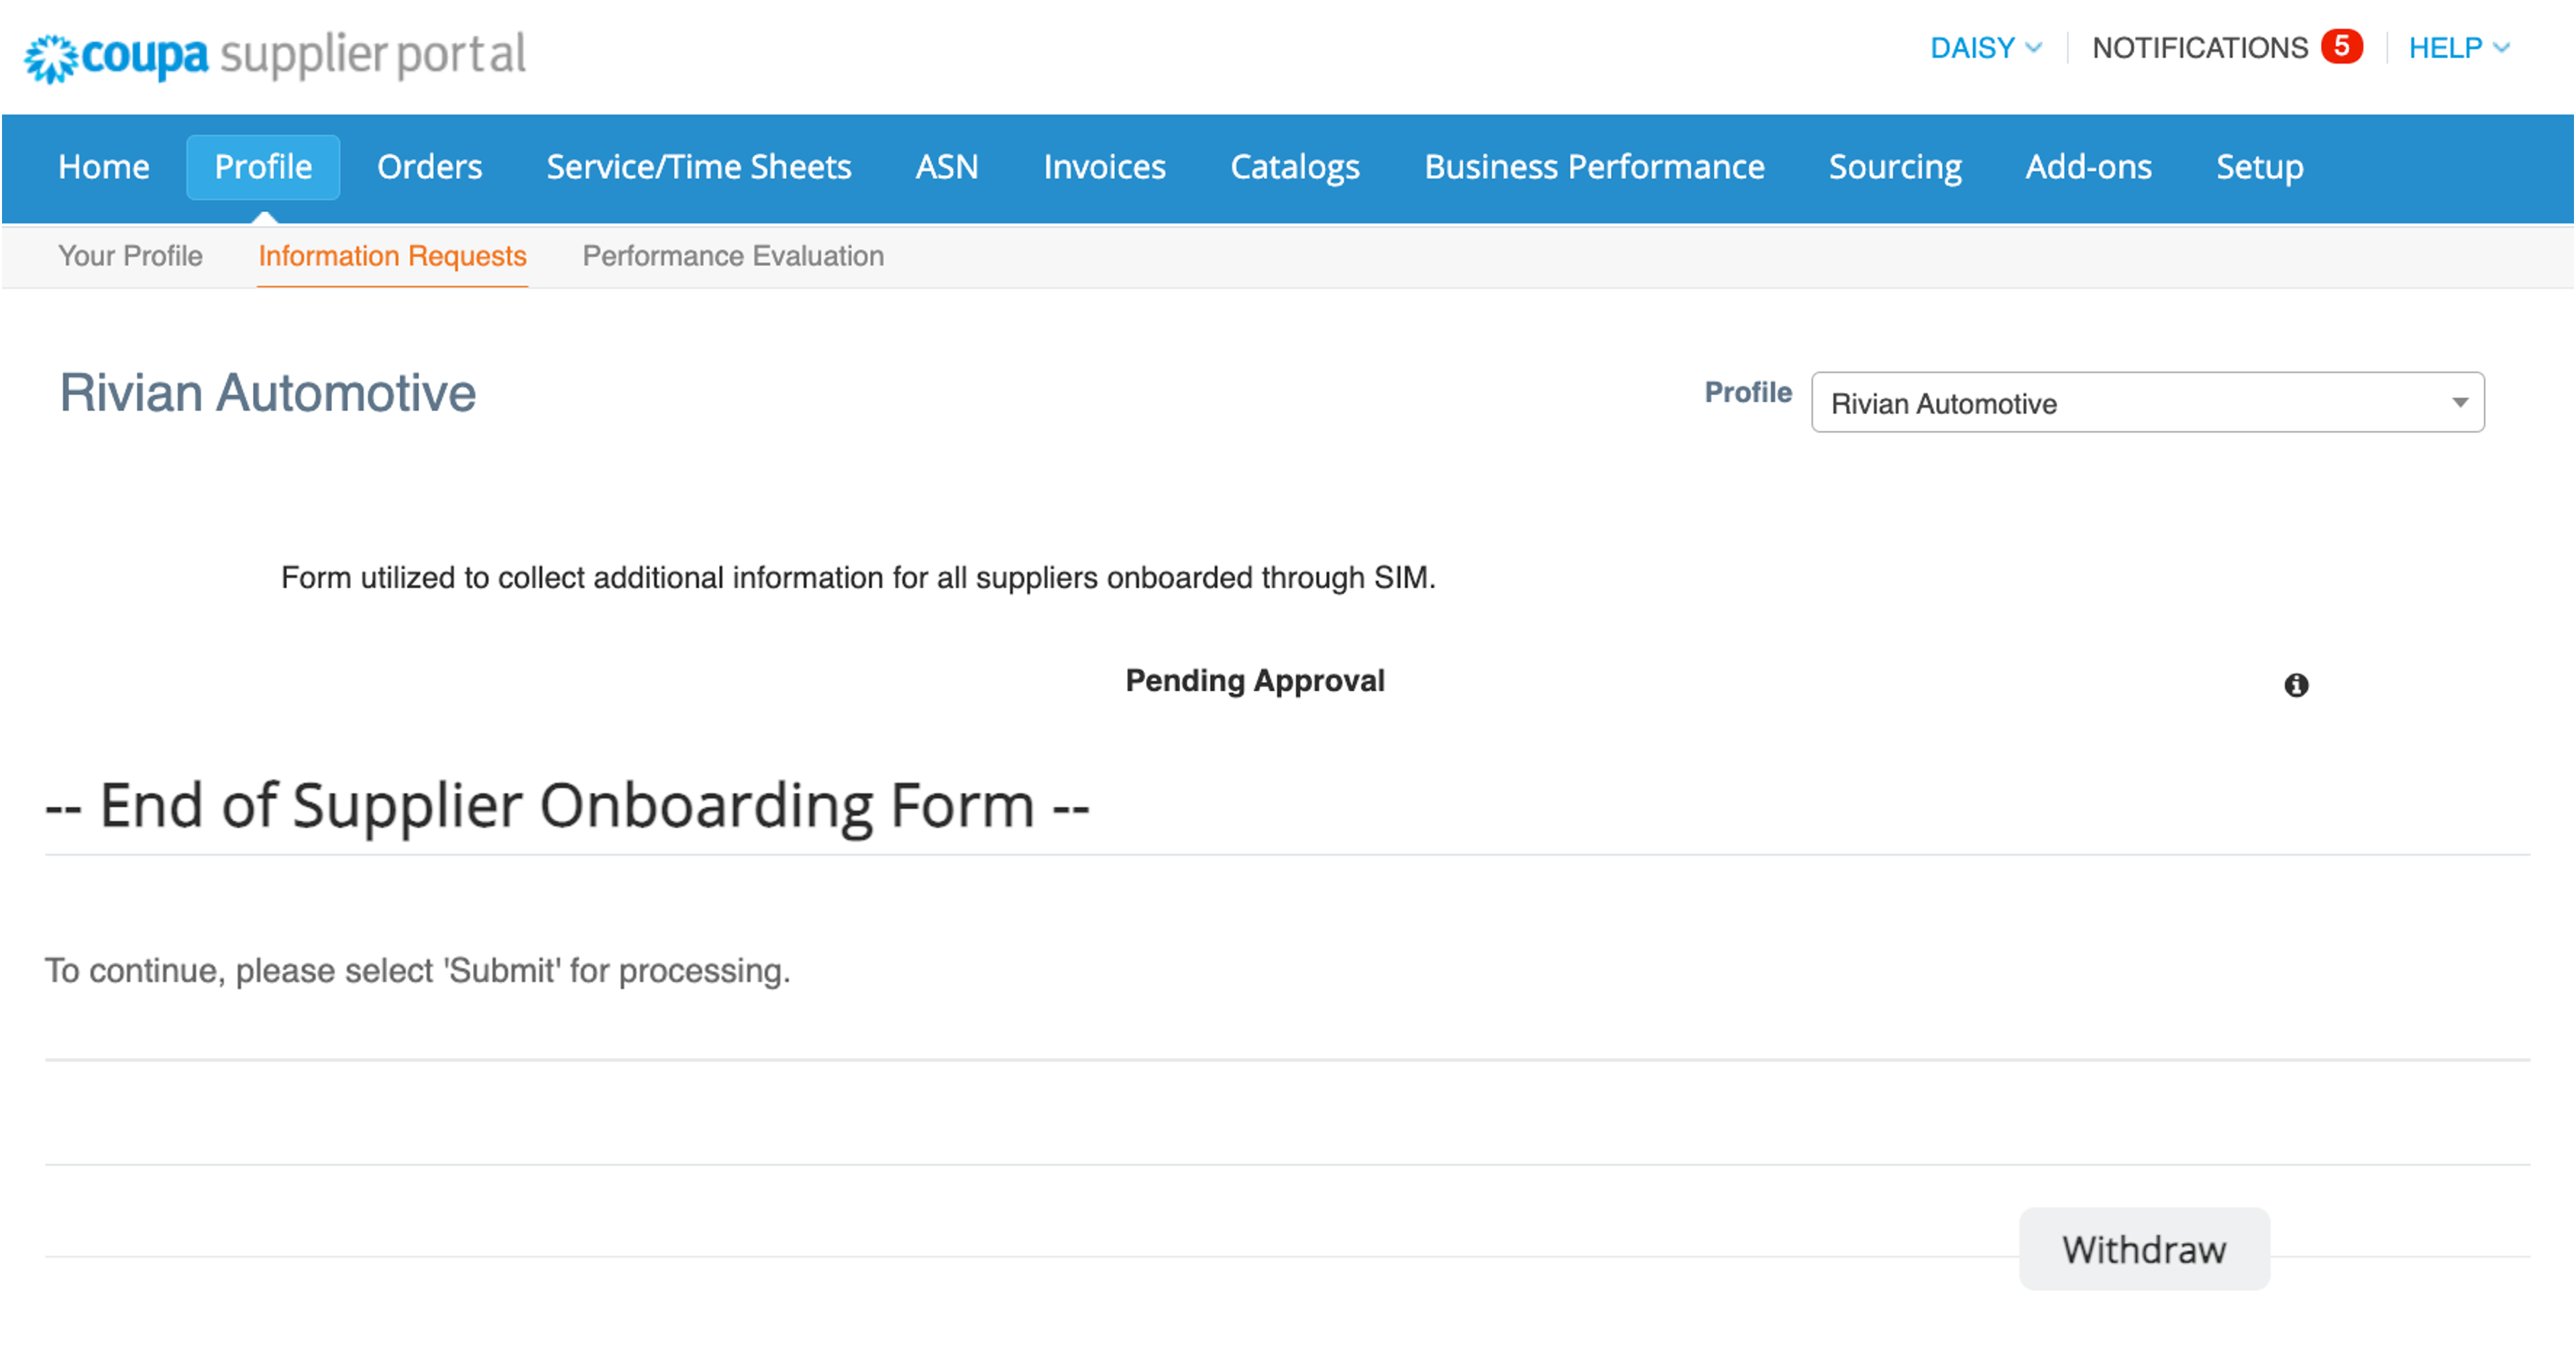Go to the Home menu item
This screenshot has height=1371, width=2576.
(103, 167)
